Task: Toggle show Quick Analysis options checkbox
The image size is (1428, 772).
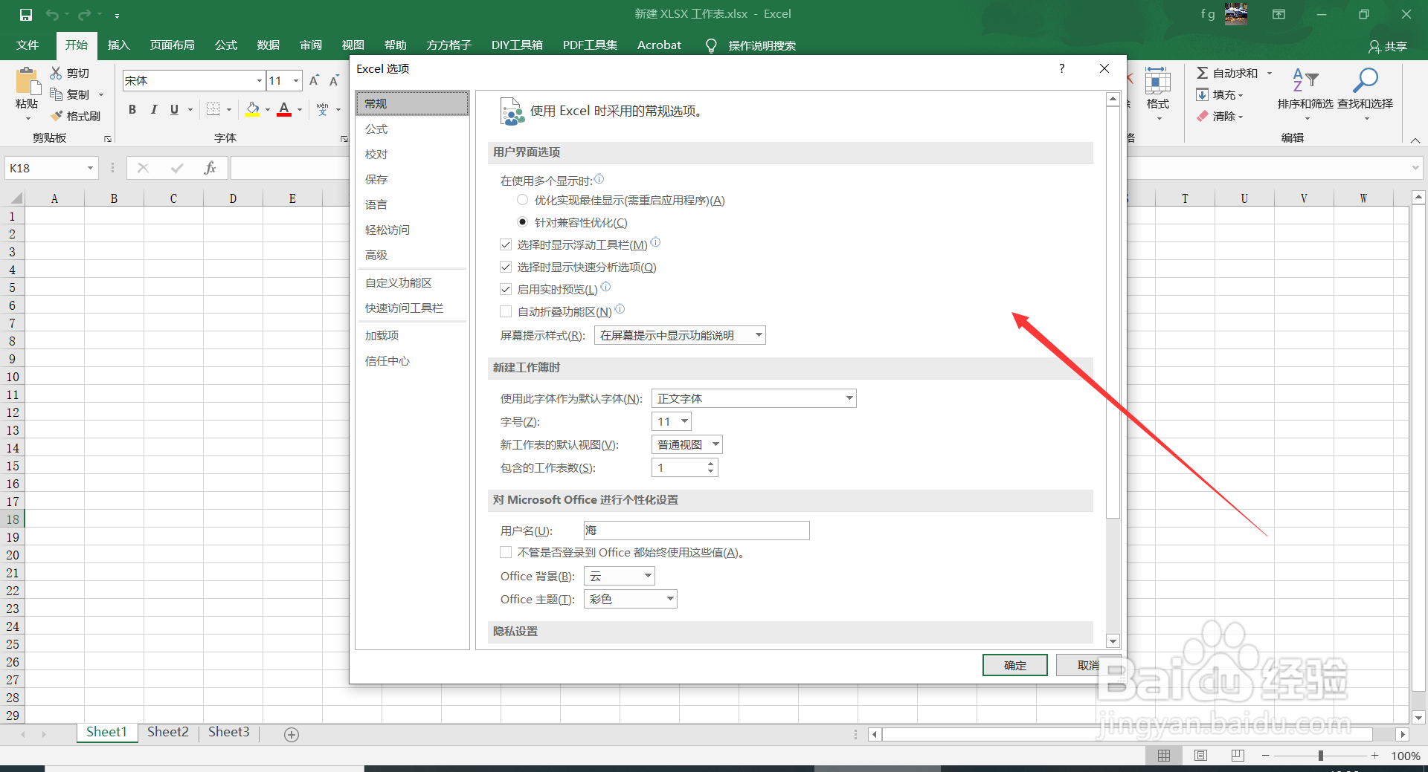Action: 506,267
